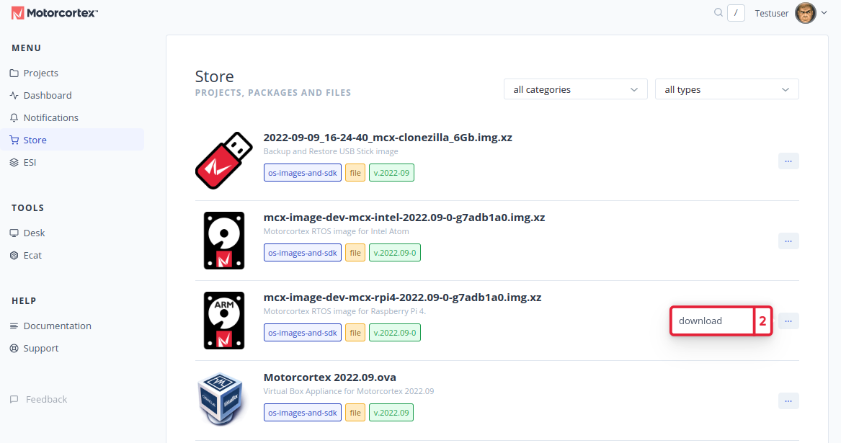Open the search magnifier icon

click(x=718, y=12)
